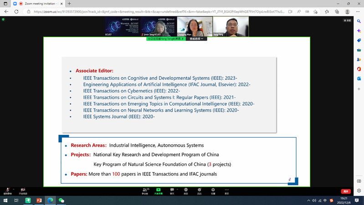
Task: Select Chaoying Wan video thumbnail
Action: tap(195, 26)
